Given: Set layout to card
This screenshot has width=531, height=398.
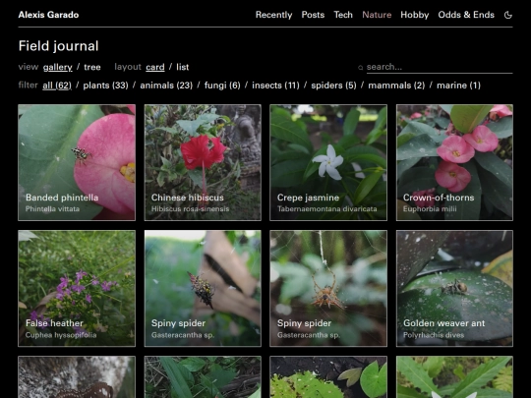Looking at the screenshot, I should [x=155, y=67].
